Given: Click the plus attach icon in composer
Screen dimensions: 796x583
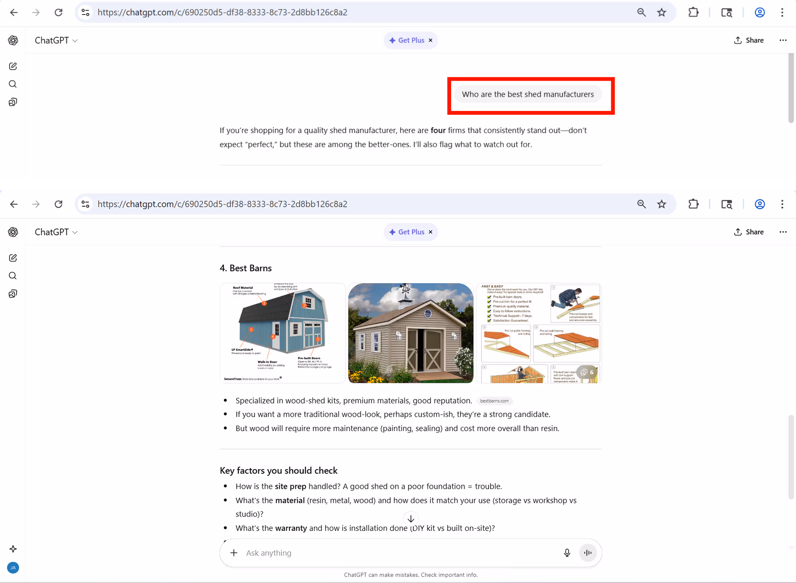Looking at the screenshot, I should (x=234, y=553).
